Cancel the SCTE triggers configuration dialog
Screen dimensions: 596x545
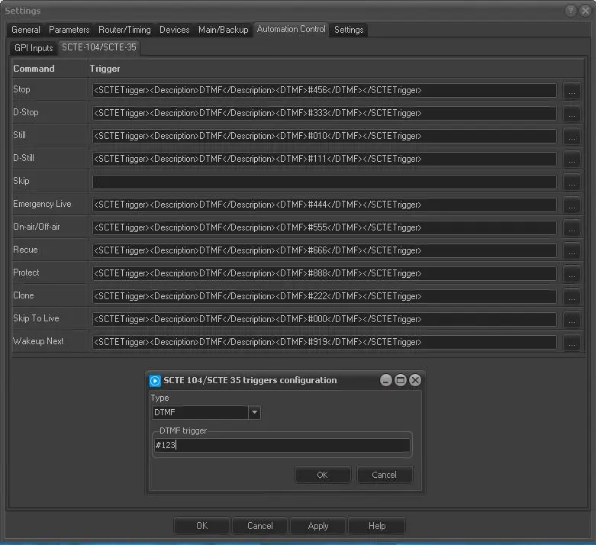click(x=384, y=475)
